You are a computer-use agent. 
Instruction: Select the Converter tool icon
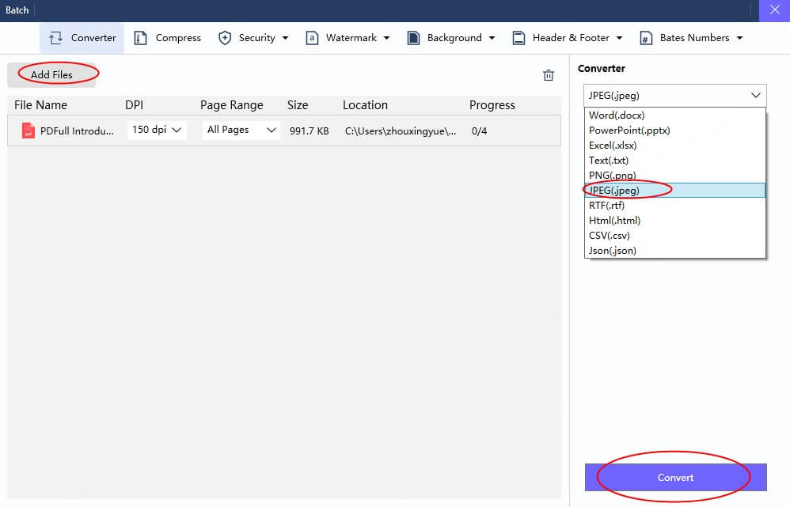coord(57,37)
